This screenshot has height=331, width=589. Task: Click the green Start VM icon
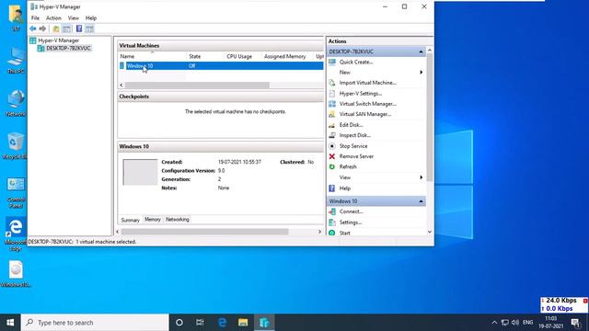[x=332, y=233]
